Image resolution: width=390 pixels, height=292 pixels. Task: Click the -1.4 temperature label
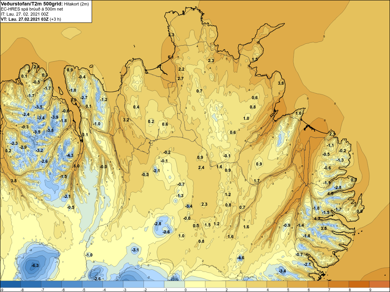300,225
